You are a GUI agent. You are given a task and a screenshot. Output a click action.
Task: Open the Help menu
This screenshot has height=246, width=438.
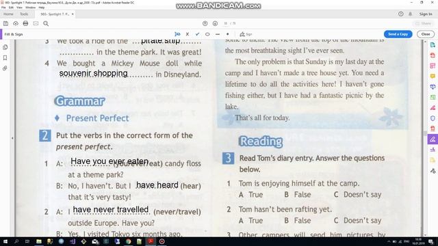tap(42, 8)
